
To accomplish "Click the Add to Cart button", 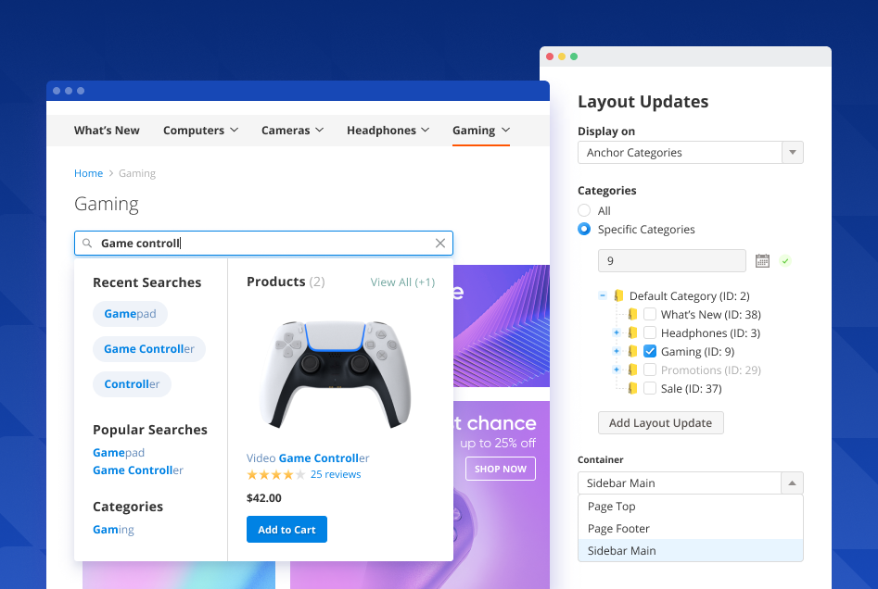I will [x=286, y=529].
